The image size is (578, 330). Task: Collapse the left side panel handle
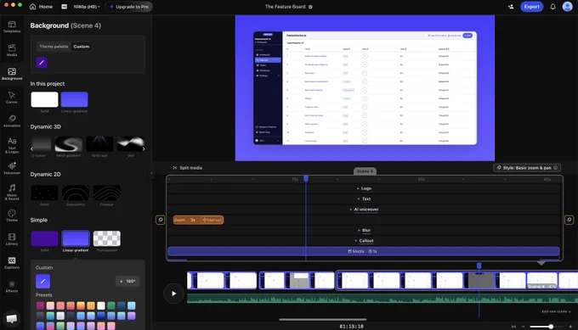tap(151, 173)
